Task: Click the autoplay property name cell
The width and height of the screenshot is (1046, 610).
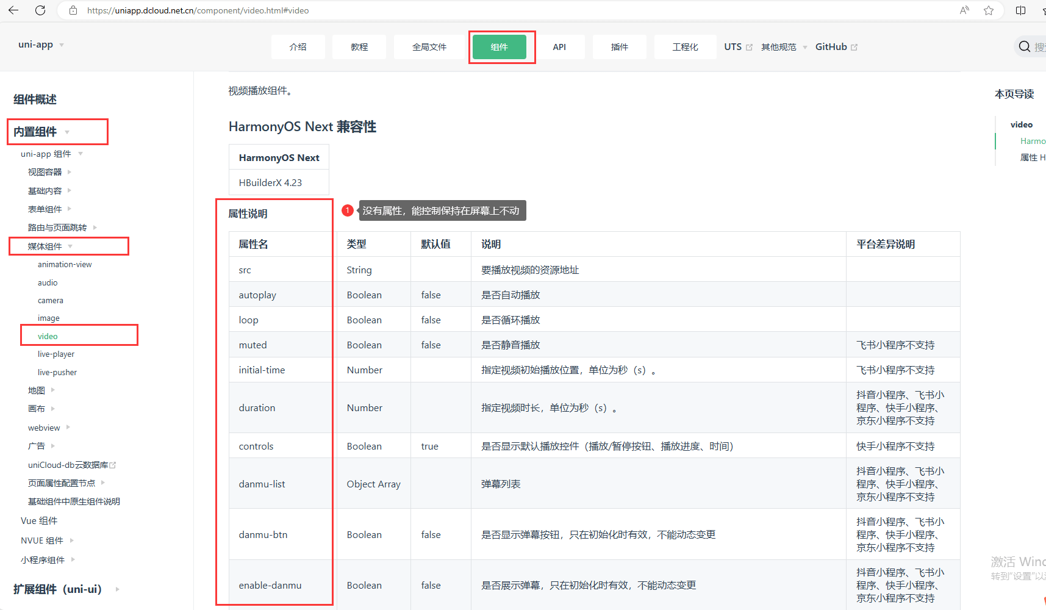Action: click(x=282, y=295)
